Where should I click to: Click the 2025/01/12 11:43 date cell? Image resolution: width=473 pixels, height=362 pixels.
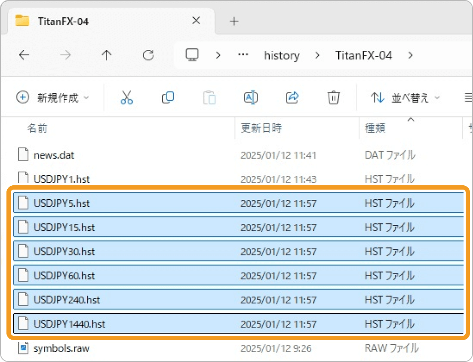coord(279,179)
